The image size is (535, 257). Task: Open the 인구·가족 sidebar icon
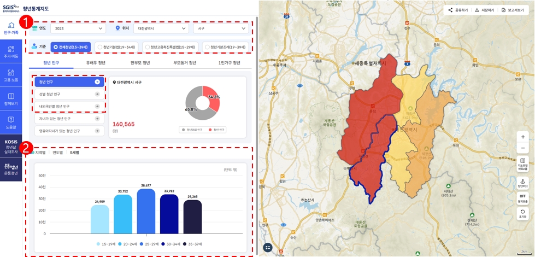tap(11, 28)
